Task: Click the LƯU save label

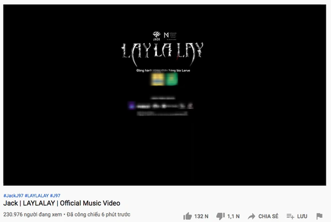Action: pyautogui.click(x=302, y=216)
